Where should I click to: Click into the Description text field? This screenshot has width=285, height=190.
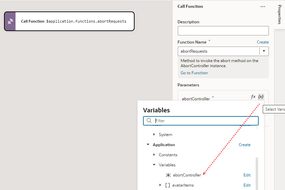(223, 31)
